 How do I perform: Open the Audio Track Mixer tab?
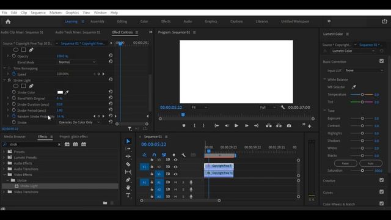(x=78, y=32)
